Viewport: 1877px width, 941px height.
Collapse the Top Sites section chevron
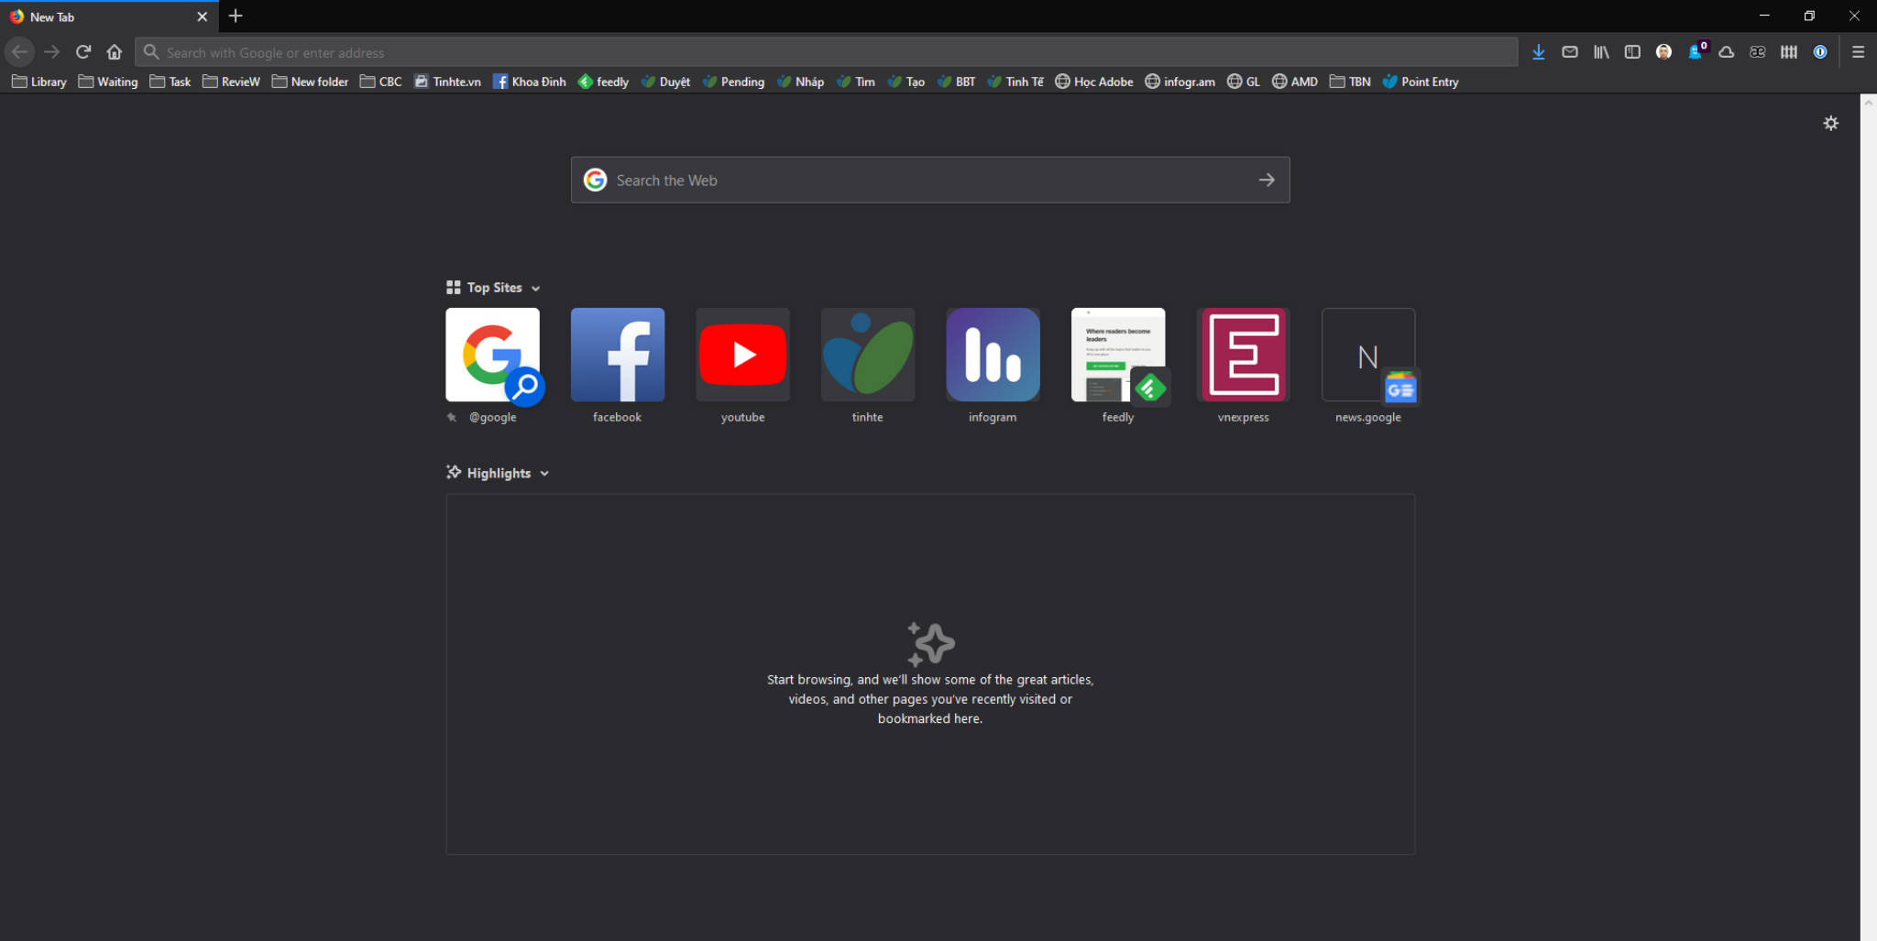point(535,289)
